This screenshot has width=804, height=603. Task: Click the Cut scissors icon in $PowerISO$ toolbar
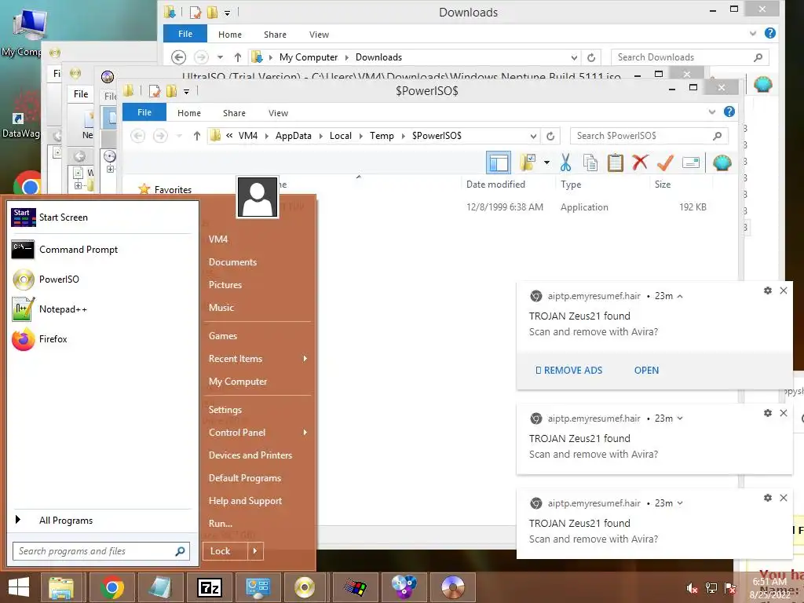coord(565,163)
